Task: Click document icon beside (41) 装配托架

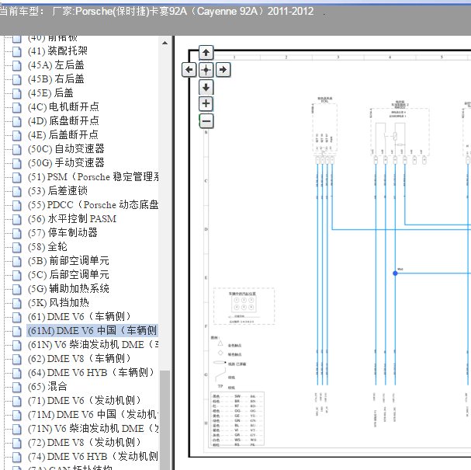Action: click(x=17, y=51)
